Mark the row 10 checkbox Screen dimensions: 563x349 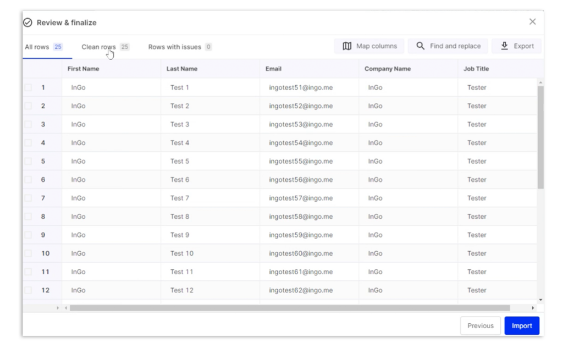(28, 253)
